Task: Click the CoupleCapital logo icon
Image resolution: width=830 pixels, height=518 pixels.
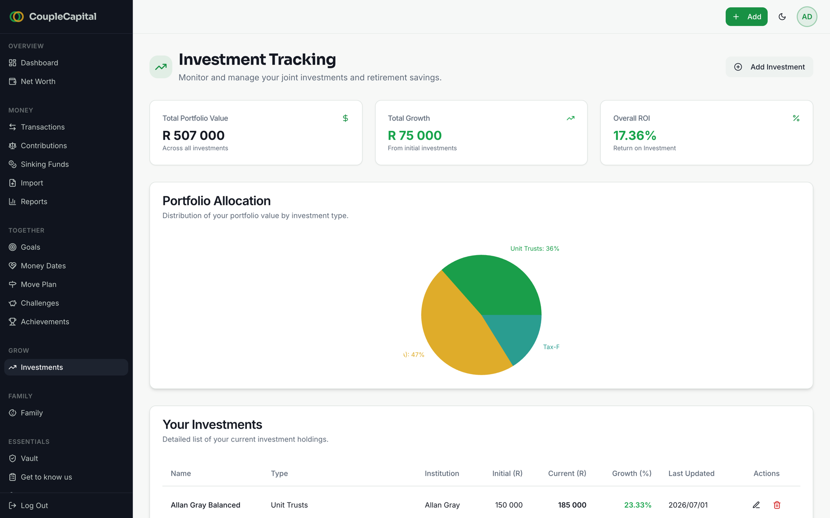Action: [16, 16]
